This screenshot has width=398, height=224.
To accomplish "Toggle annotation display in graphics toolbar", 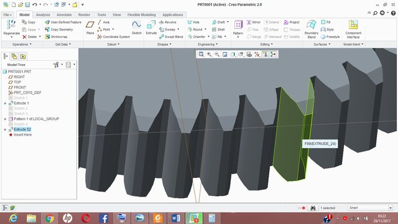I will 265,54.
